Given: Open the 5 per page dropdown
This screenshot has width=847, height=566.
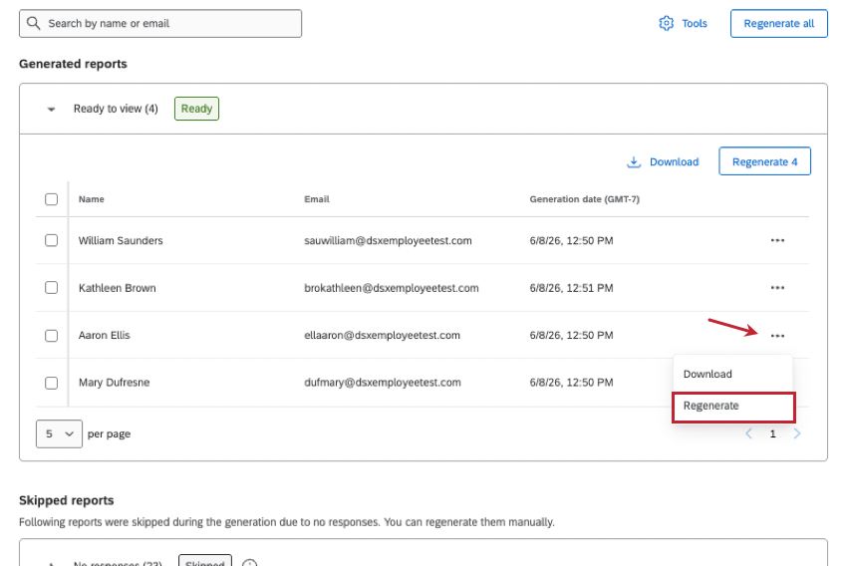Looking at the screenshot, I should coord(59,433).
